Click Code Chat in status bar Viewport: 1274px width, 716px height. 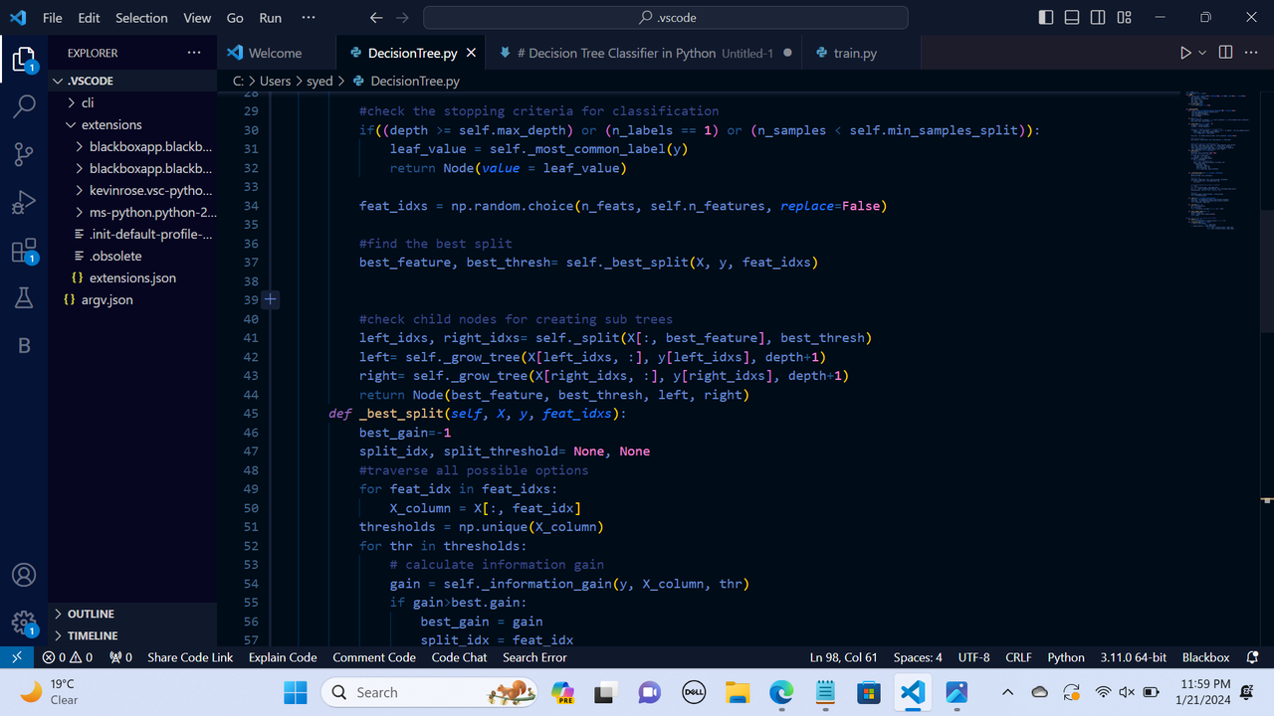coord(460,657)
